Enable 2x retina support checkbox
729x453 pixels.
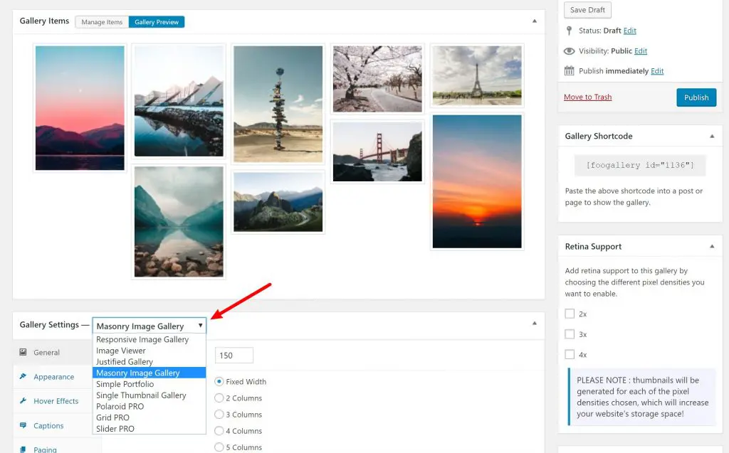click(570, 314)
